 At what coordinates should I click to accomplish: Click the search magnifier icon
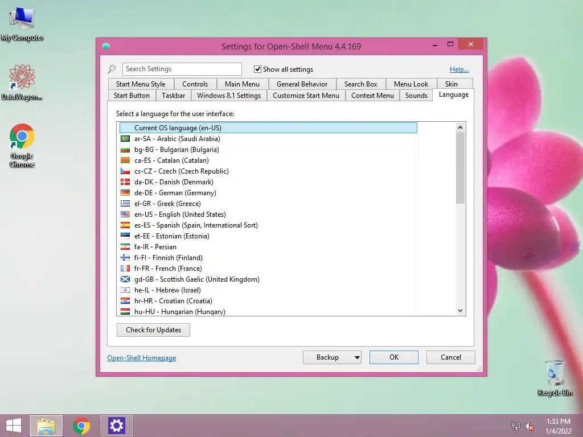click(x=112, y=69)
